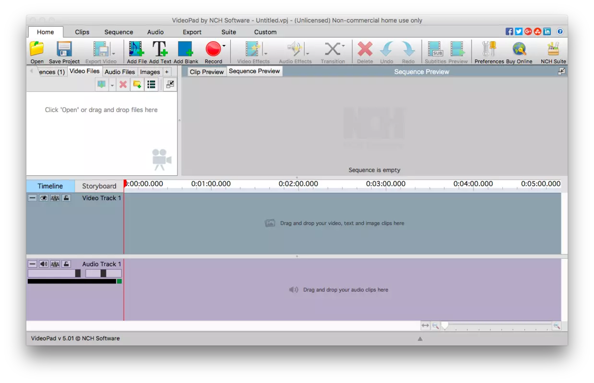Go to the Export ribbon tab

click(192, 32)
